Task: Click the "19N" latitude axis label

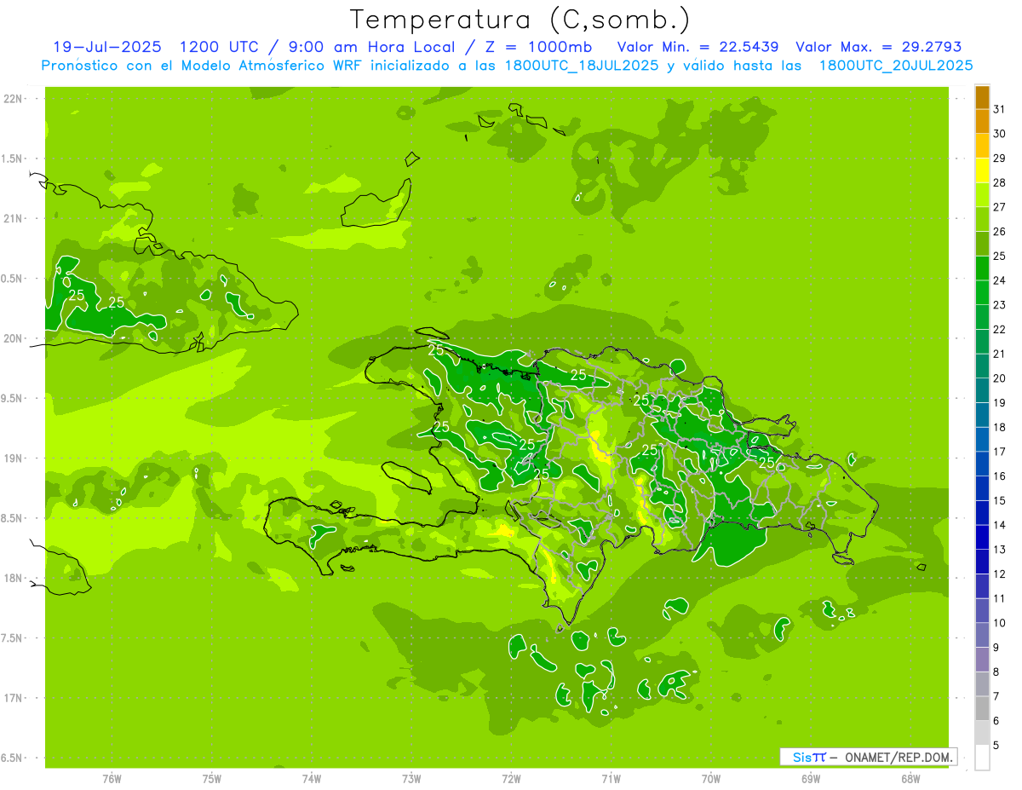Action: tap(14, 458)
